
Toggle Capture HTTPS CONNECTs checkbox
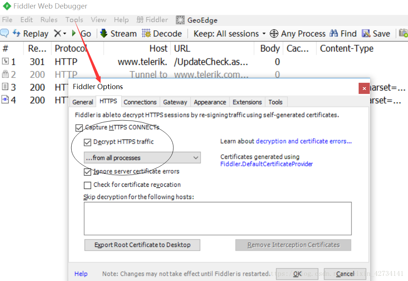(x=79, y=128)
